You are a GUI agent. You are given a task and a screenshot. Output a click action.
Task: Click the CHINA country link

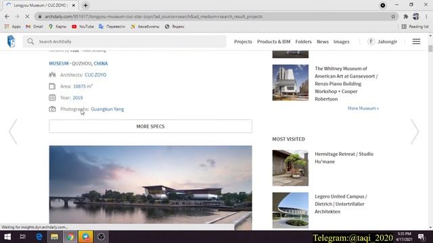coord(101,63)
